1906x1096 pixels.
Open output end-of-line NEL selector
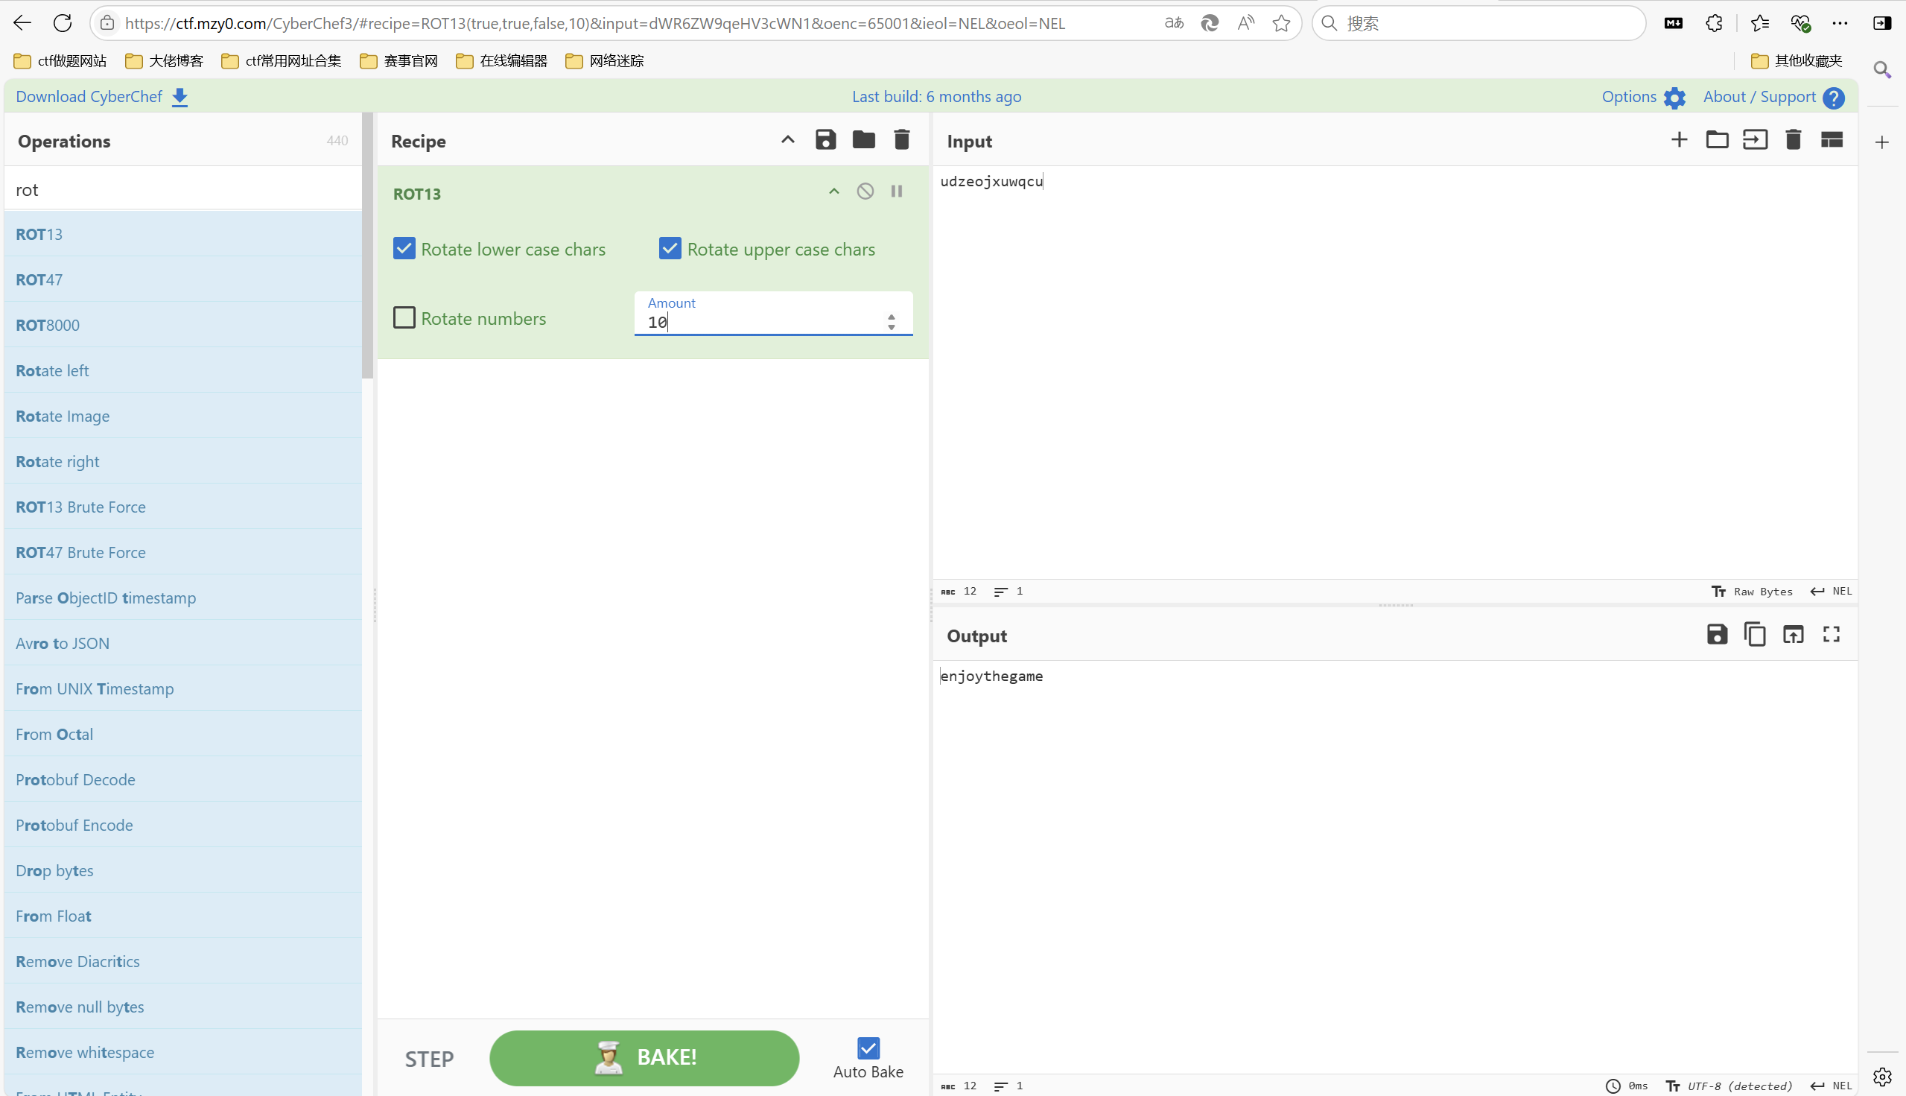click(1832, 1086)
